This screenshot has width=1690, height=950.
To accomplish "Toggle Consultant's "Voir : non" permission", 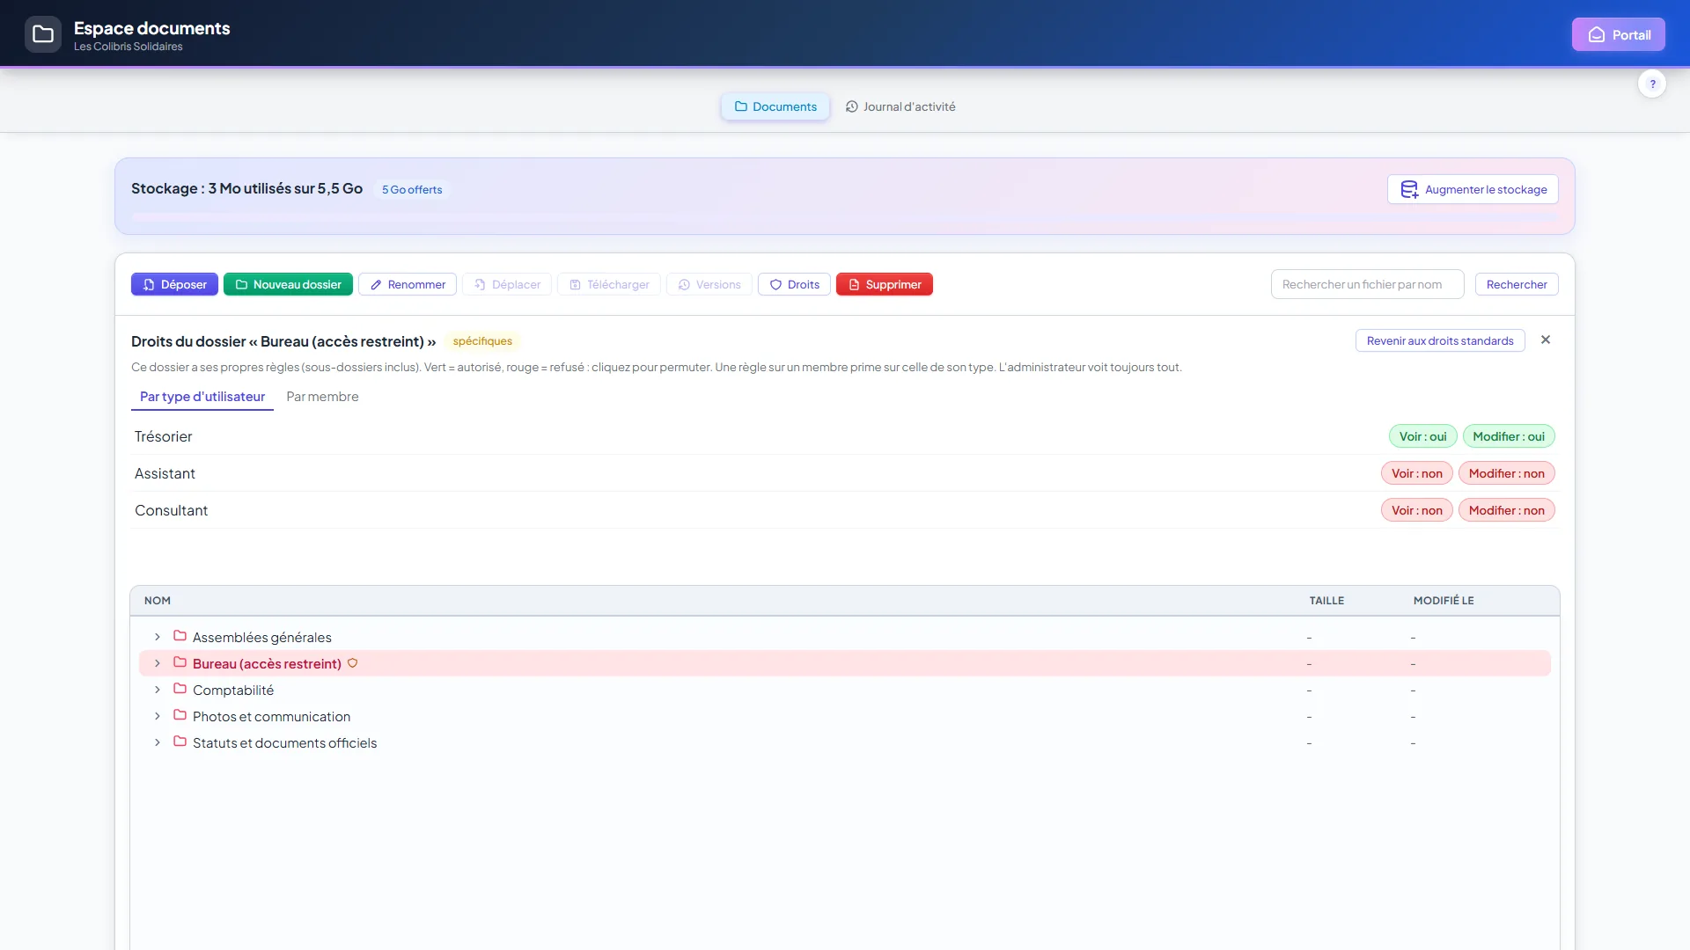I will (1416, 510).
